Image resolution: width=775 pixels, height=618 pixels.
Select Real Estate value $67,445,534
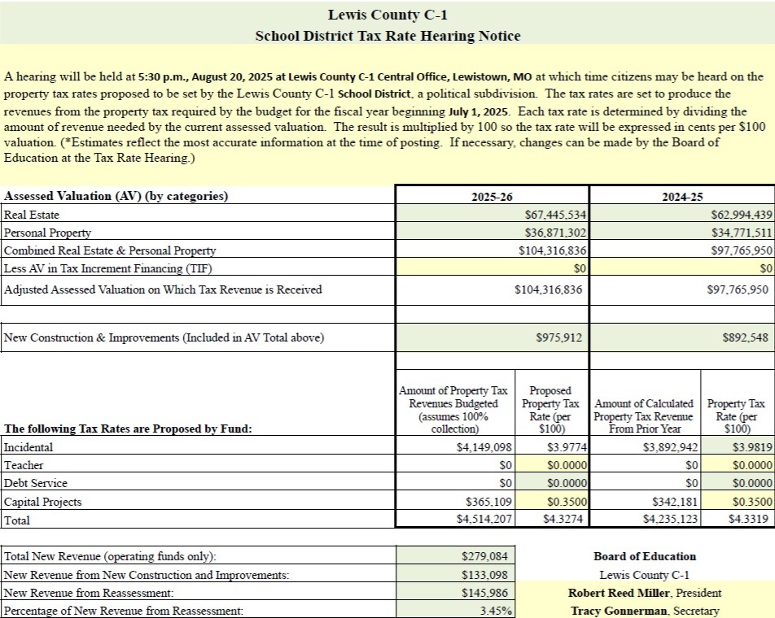pos(555,215)
